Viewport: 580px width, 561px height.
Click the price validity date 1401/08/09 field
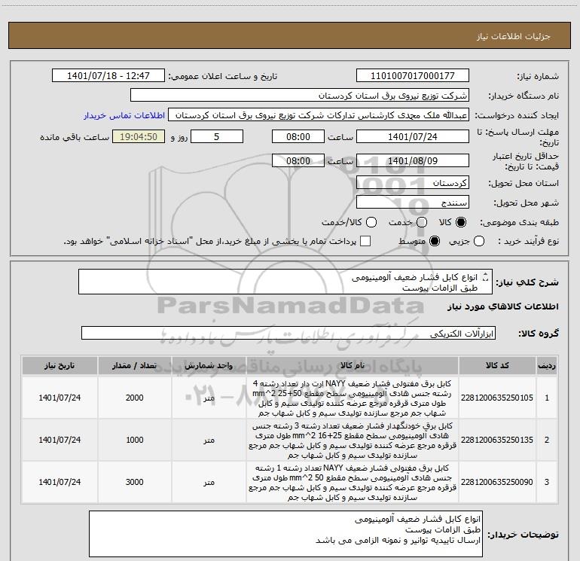point(413,160)
